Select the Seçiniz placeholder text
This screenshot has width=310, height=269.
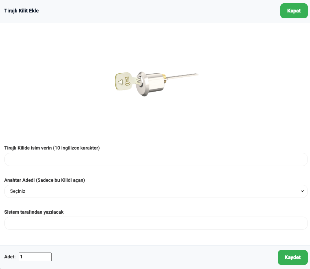tap(16, 191)
